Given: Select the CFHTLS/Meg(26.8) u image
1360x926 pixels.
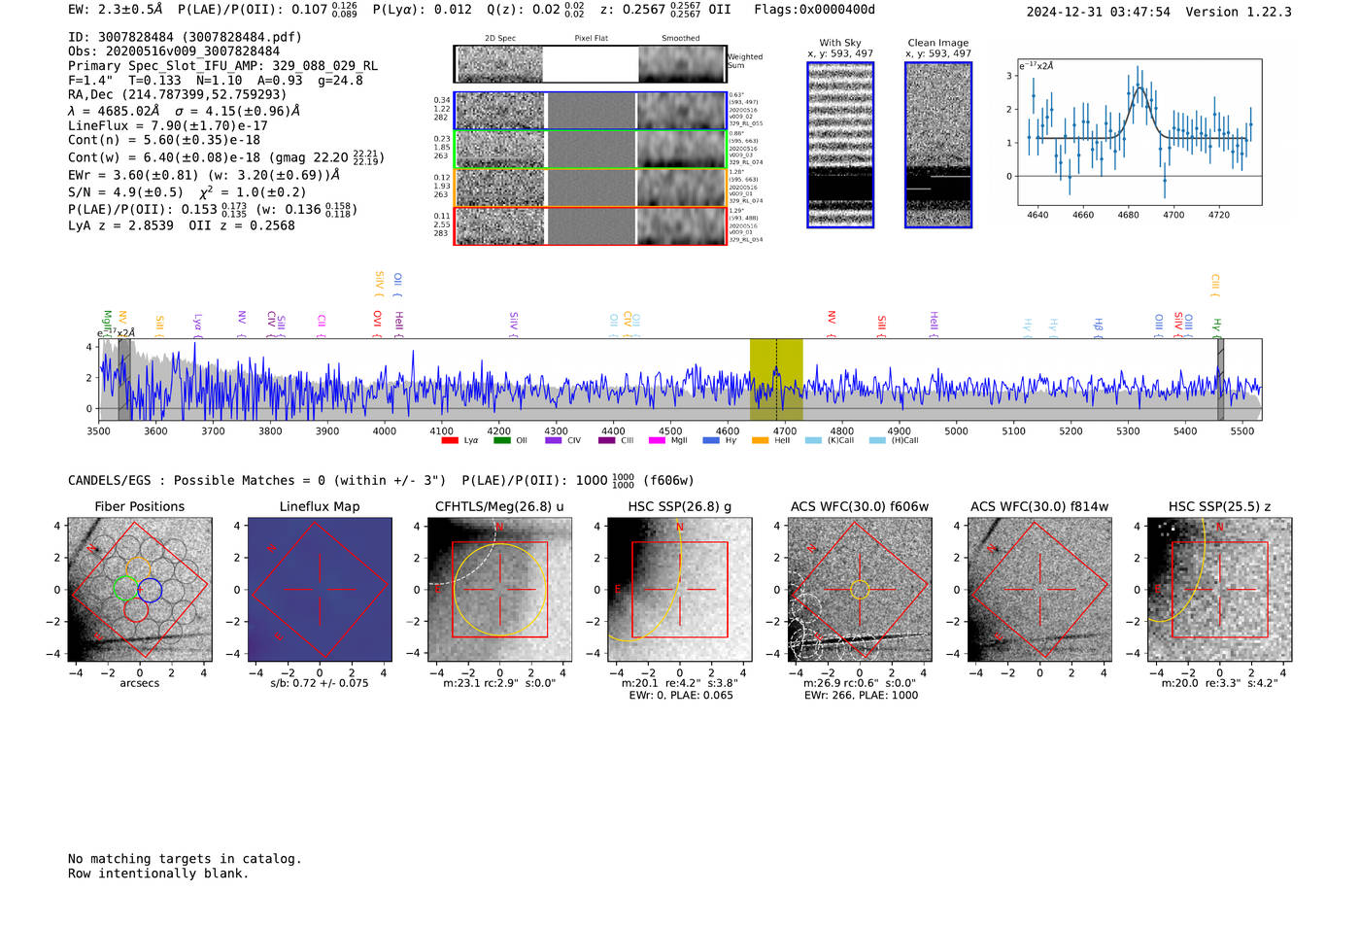Looking at the screenshot, I should tap(499, 589).
